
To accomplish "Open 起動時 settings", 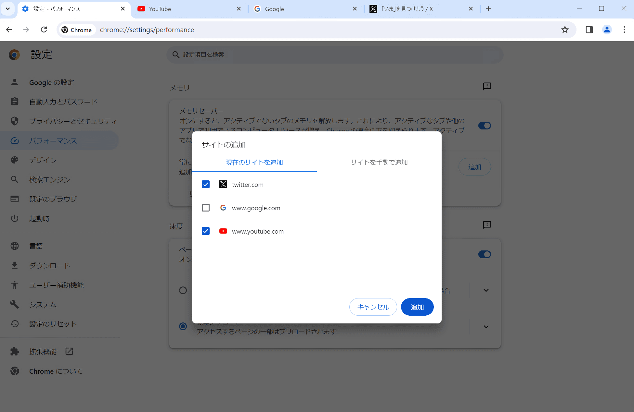I will (59, 218).
